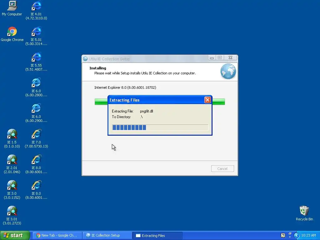Click the 10:23 AM clock
The width and height of the screenshot is (320, 240).
[x=308, y=235]
